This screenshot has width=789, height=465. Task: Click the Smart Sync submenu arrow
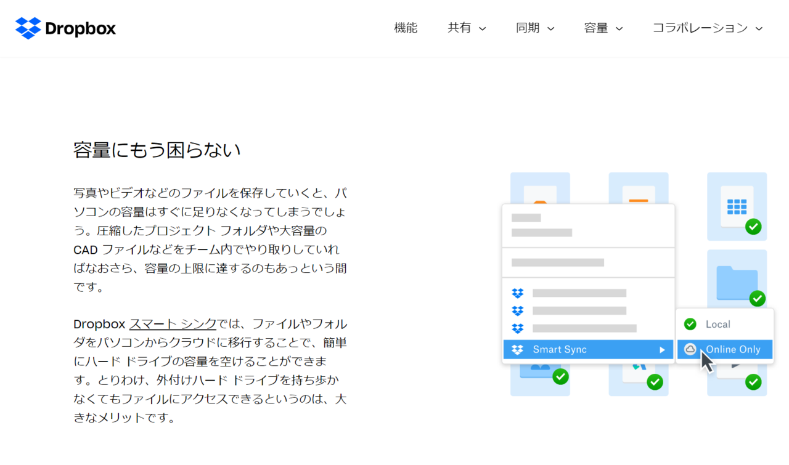tap(662, 350)
